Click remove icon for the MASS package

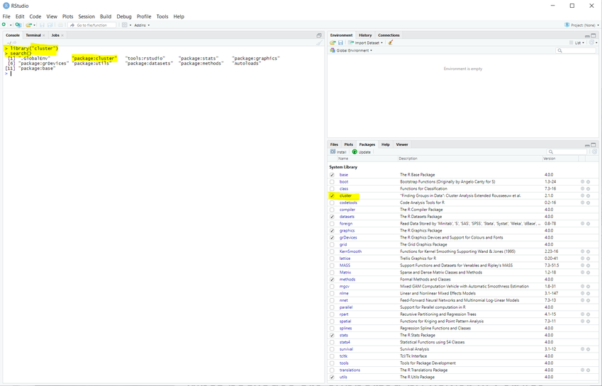tap(589, 266)
